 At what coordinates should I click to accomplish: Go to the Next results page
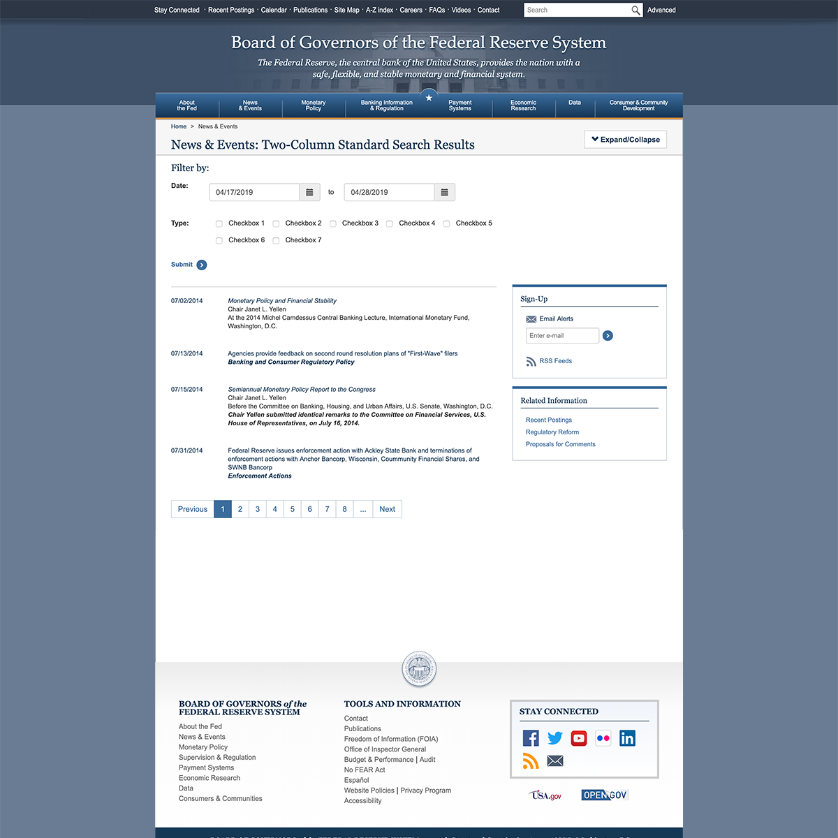click(x=387, y=509)
